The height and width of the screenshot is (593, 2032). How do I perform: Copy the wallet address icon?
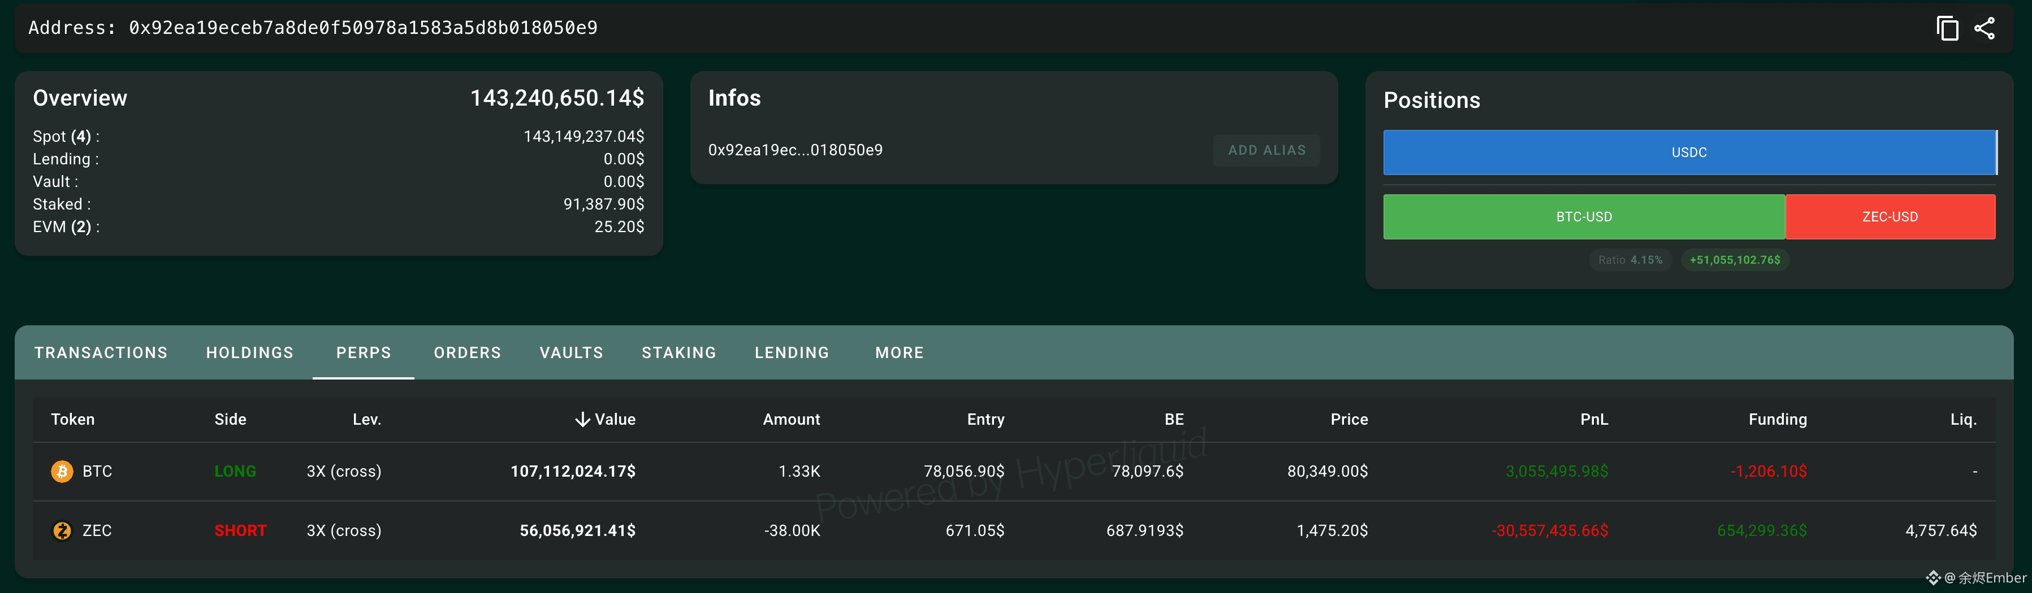[x=1947, y=28]
